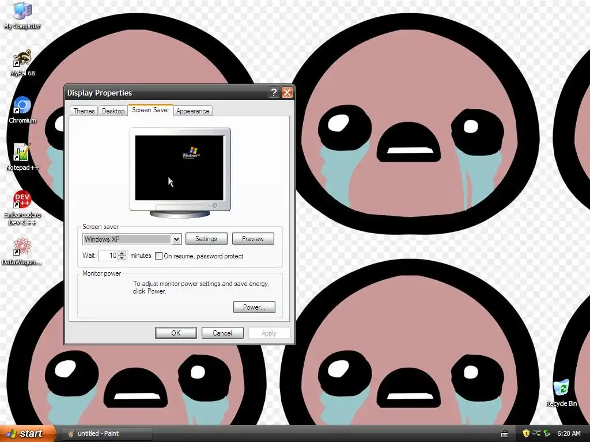The width and height of the screenshot is (590, 442).
Task: Select the Chromium desktop shortcut
Action: coord(22,110)
